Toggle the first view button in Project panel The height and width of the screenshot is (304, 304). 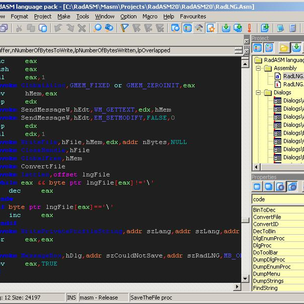(257, 48)
